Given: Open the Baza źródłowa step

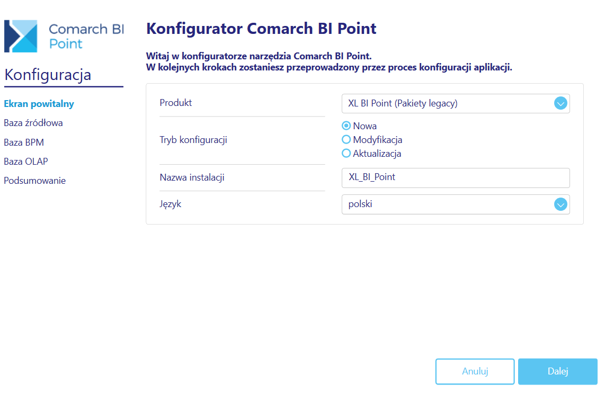Looking at the screenshot, I should click(33, 123).
